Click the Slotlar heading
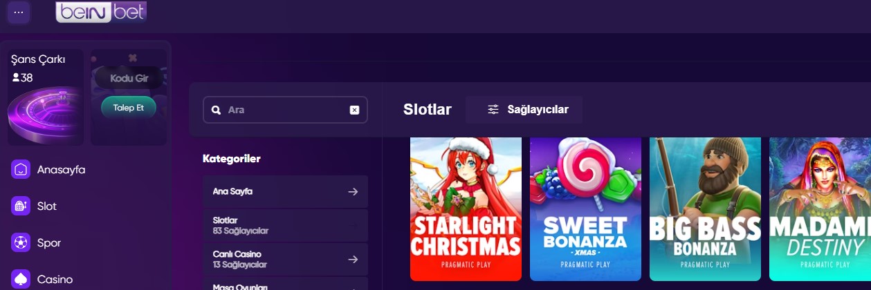Viewport: 871px width, 290px height. [428, 110]
